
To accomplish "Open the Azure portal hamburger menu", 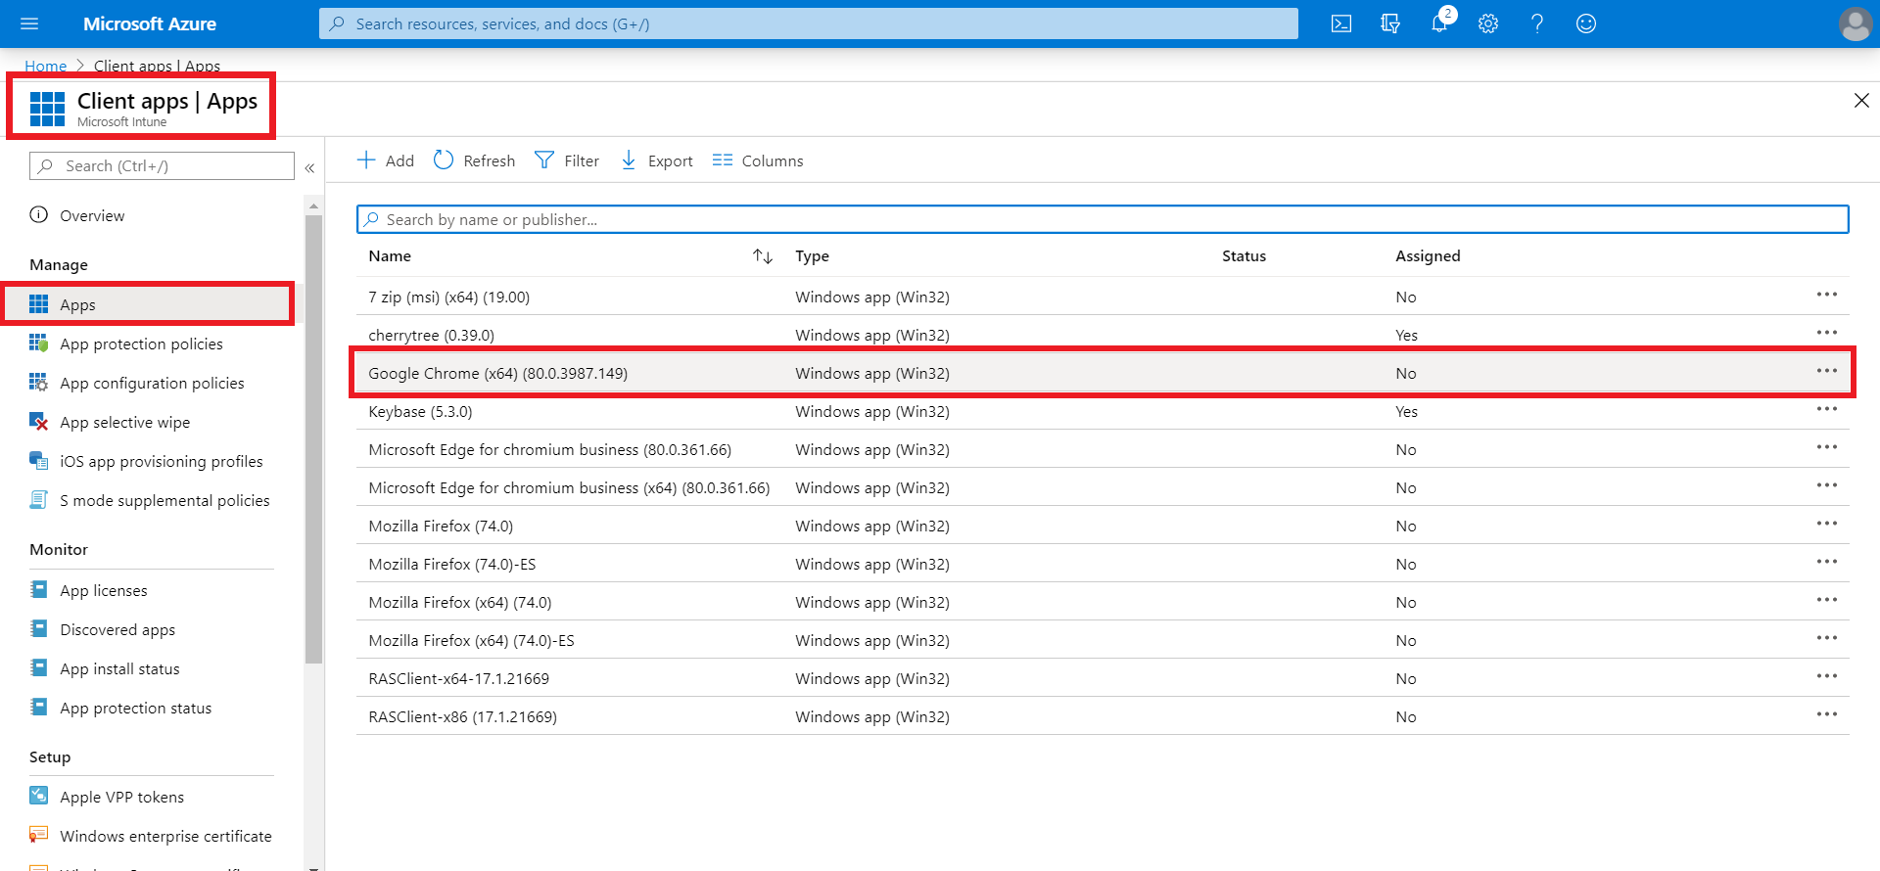I will [29, 23].
